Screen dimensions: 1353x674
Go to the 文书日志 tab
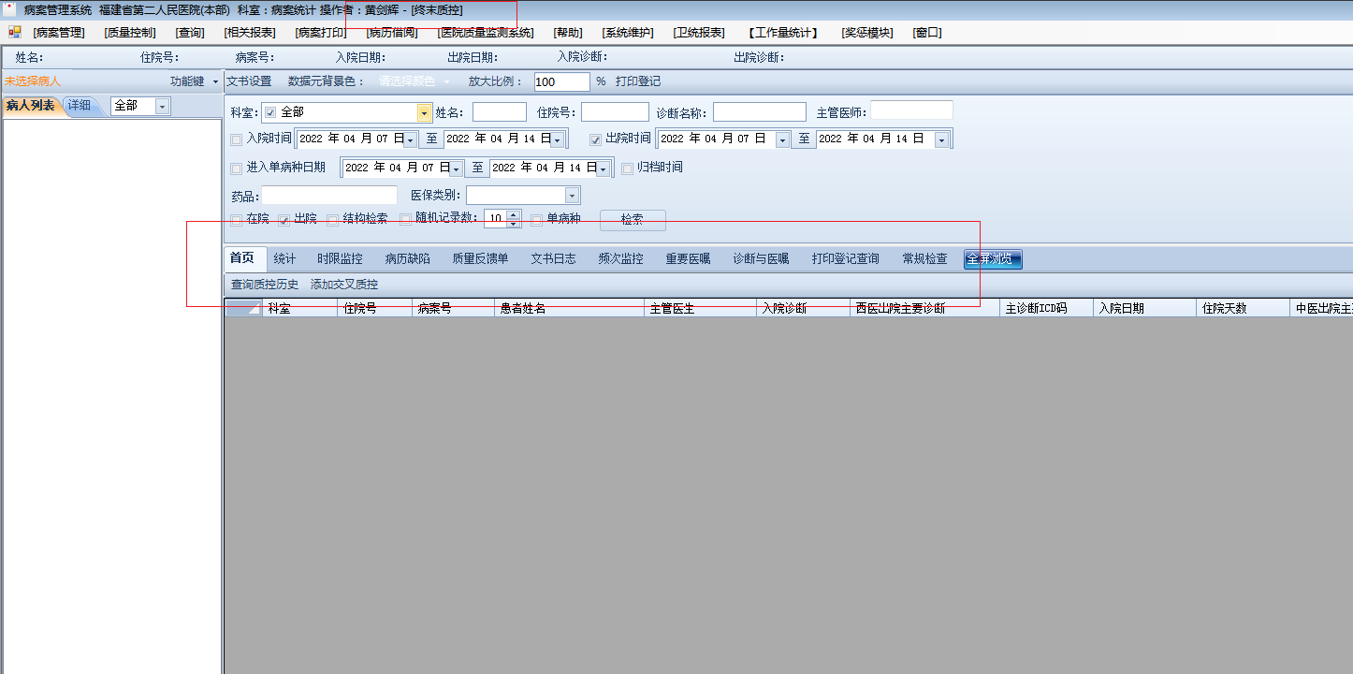[x=553, y=258]
